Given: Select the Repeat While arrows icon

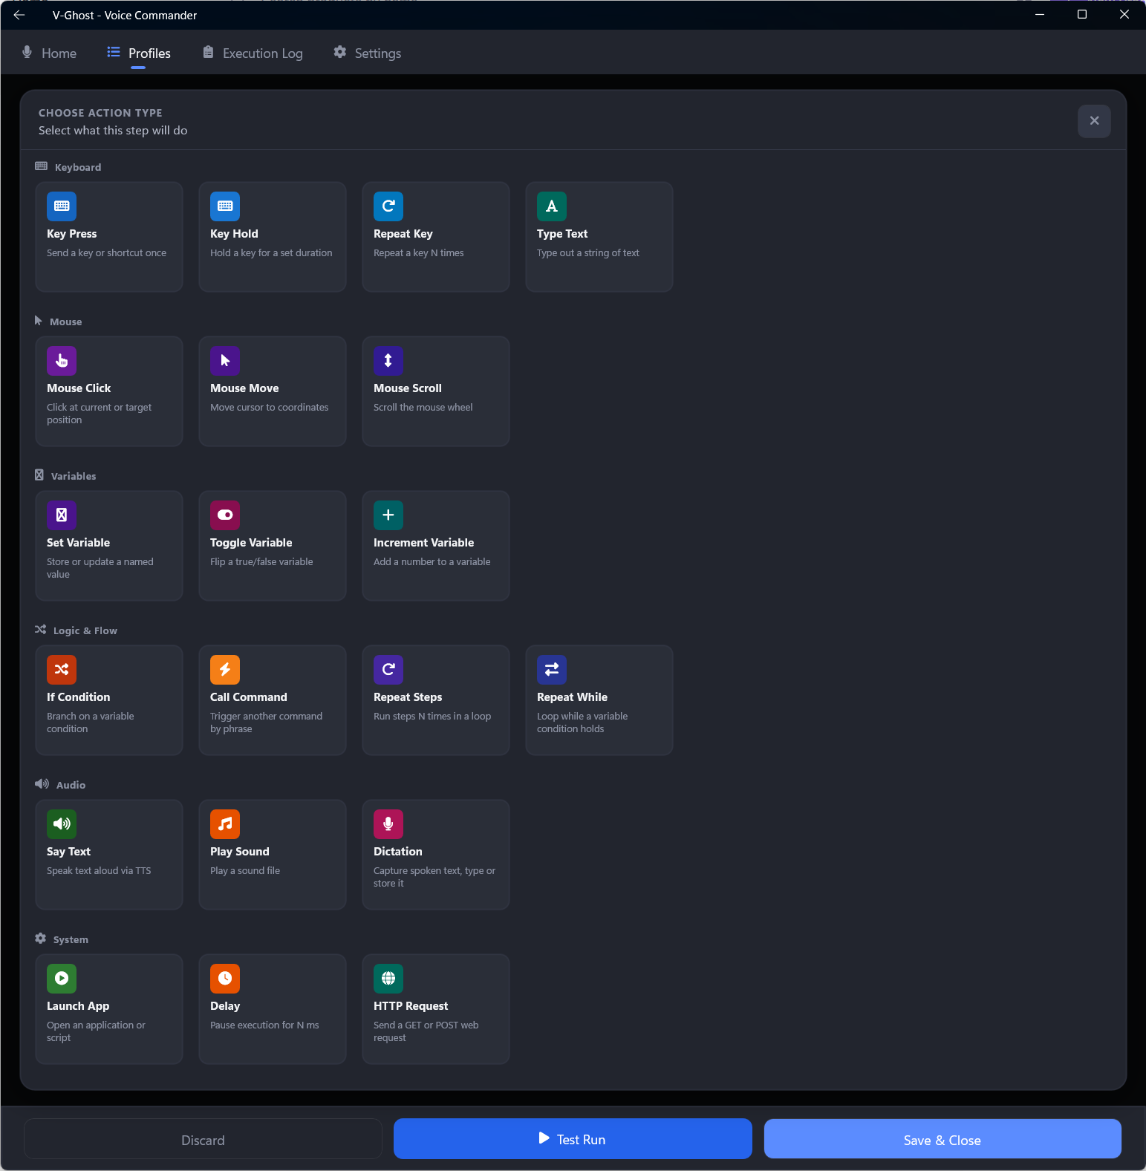Looking at the screenshot, I should point(552,670).
